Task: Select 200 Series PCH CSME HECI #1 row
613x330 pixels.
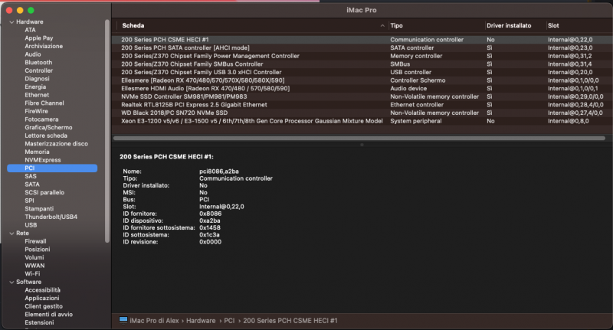Action: tap(362, 40)
